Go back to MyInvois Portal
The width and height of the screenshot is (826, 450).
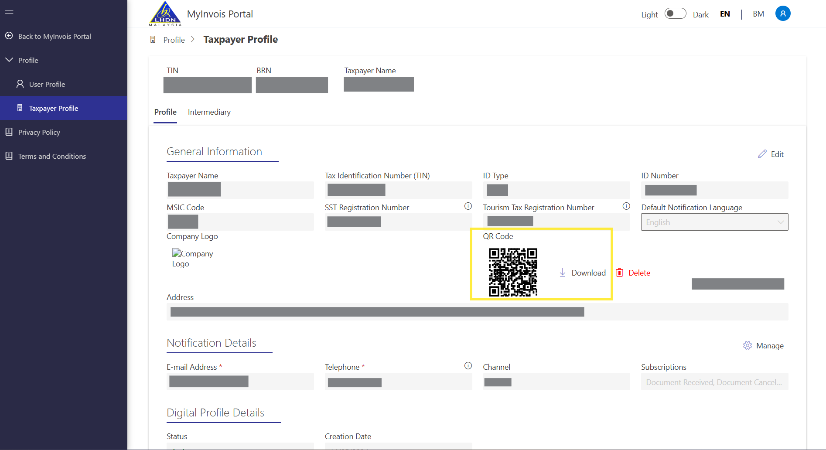pyautogui.click(x=54, y=36)
